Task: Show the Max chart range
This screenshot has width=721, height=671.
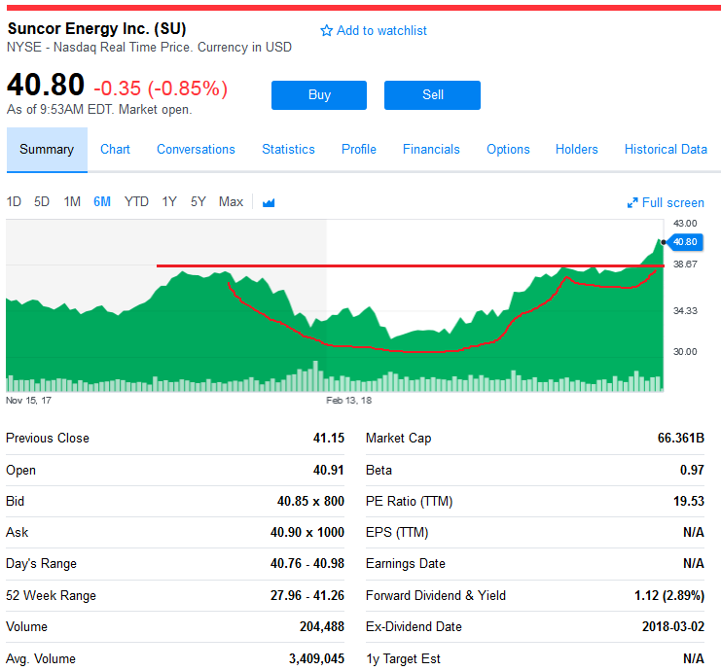Action: coord(231,201)
